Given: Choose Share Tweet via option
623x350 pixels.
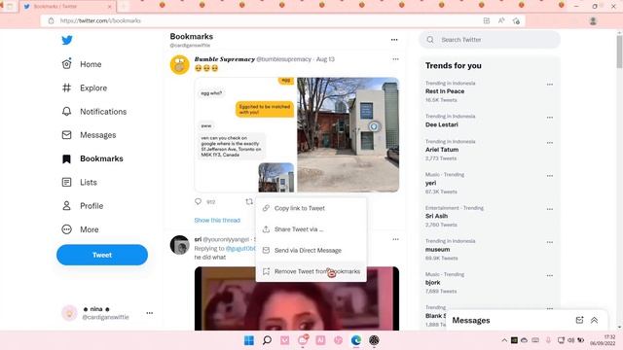Looking at the screenshot, I should 311,229.
